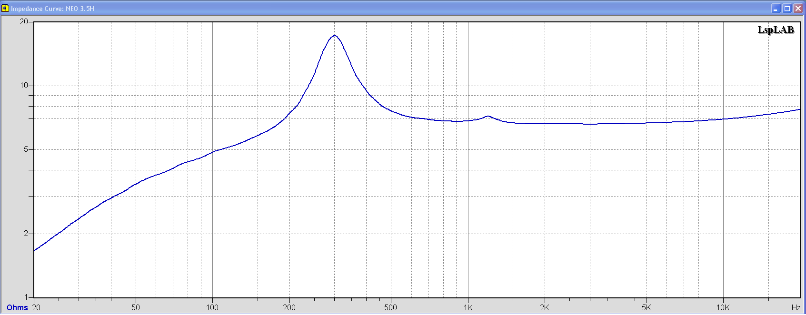Click the '10' ohms label on the vertical axis
806x315 pixels.
coord(24,86)
